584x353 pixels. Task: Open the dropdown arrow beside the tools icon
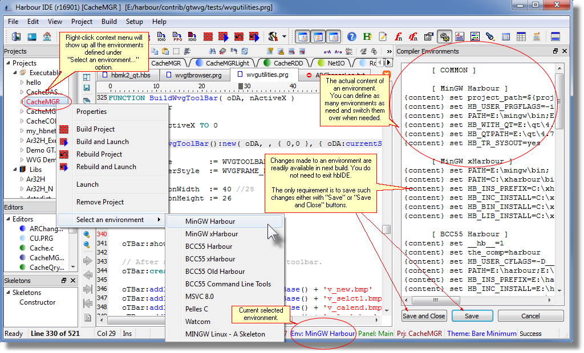(284, 35)
